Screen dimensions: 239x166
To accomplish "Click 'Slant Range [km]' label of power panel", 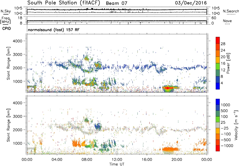I will (8, 63).
